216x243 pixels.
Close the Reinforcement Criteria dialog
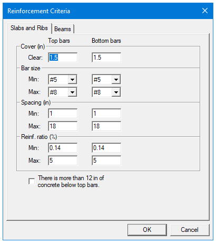(205, 11)
